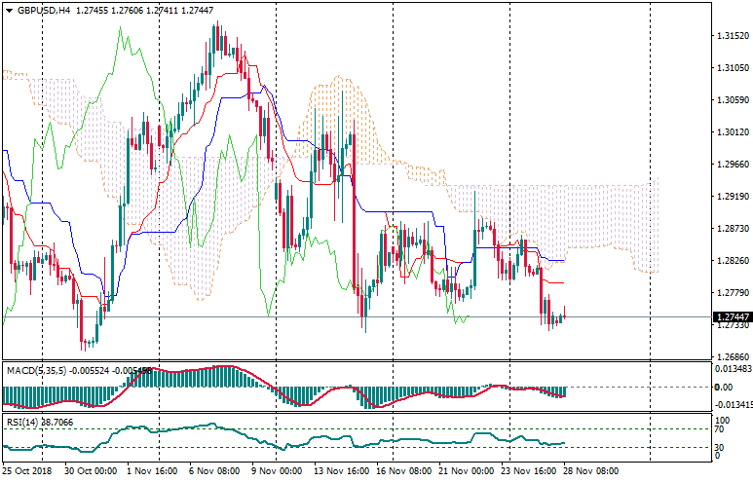753x482 pixels.
Task: Select the MACD(5,35,5) indicator label
Action: tap(39, 370)
